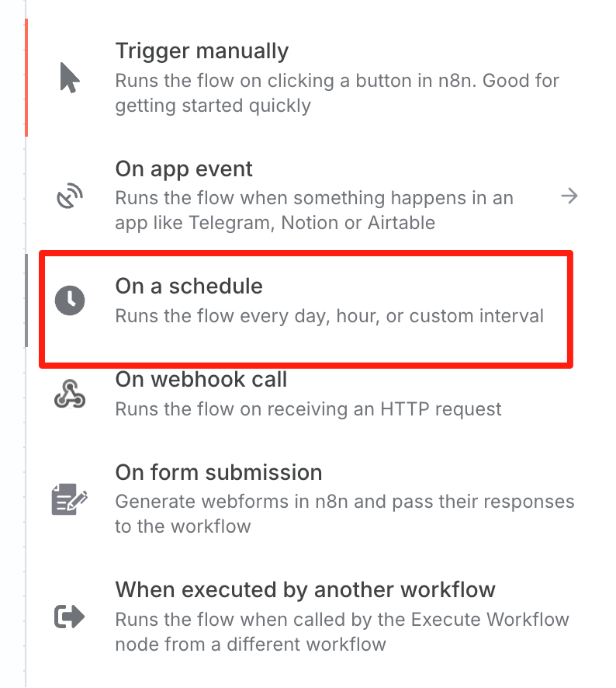The width and height of the screenshot is (616, 688).
Task: Click description about every day, hour, or custom interval
Action: 329,316
